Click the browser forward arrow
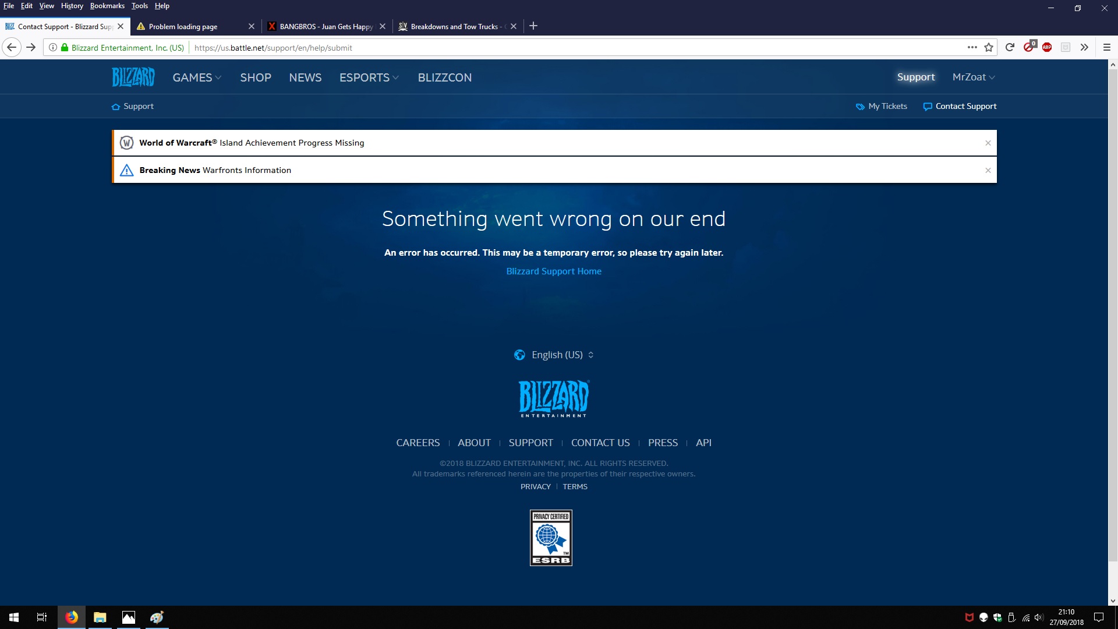This screenshot has width=1118, height=629. pos(31,48)
